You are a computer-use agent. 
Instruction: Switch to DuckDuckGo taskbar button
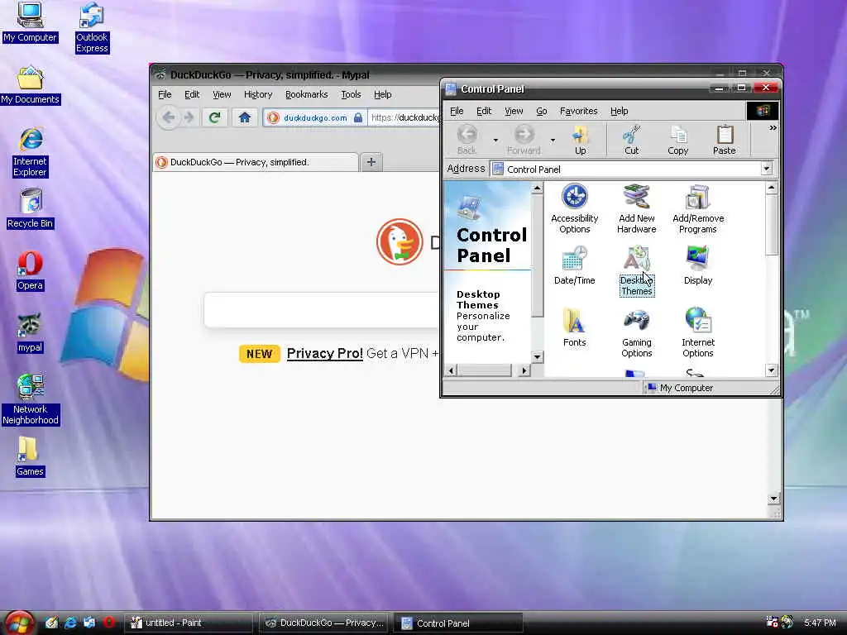(x=324, y=623)
